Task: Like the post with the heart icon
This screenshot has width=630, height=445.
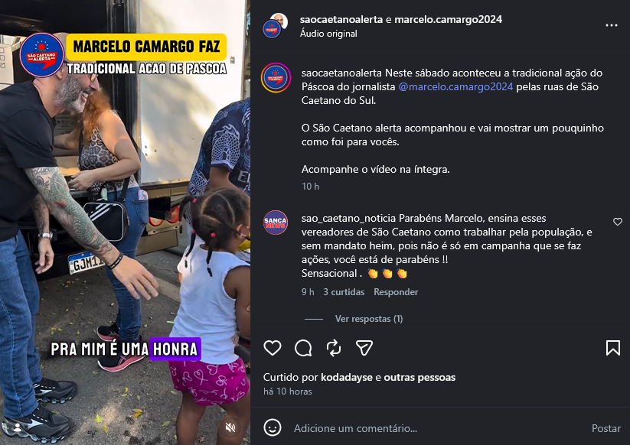Action: pyautogui.click(x=273, y=348)
